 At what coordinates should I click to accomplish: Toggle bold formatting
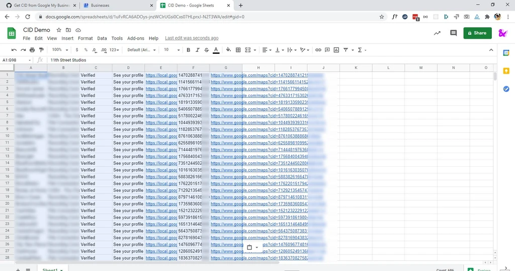(x=188, y=50)
